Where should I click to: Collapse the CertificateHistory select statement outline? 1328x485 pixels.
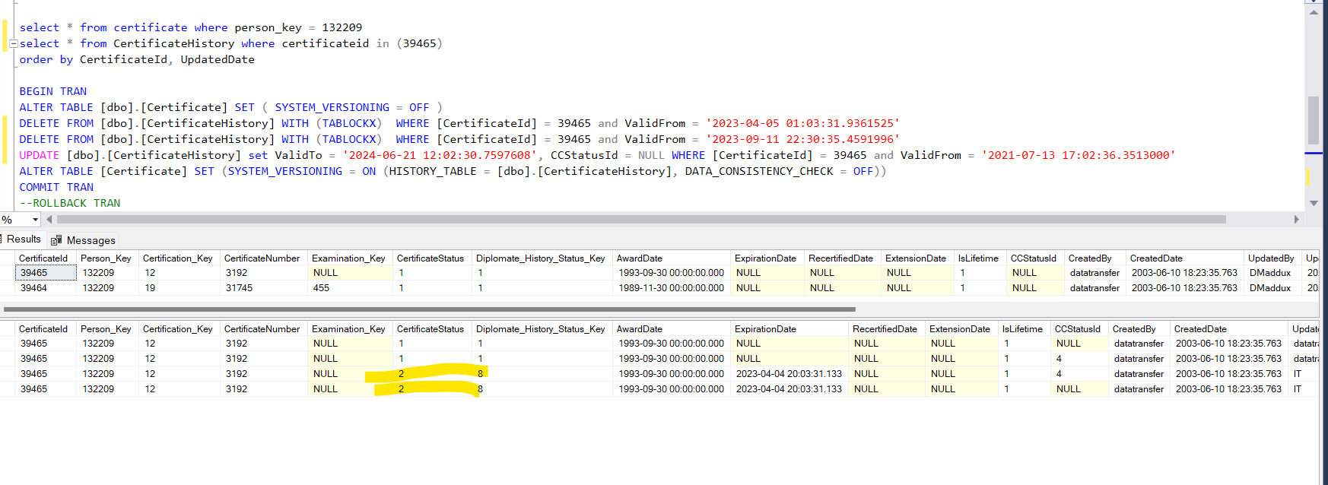[13, 44]
